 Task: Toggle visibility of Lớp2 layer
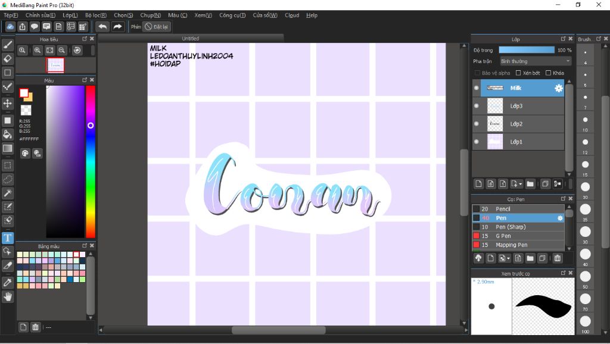(477, 124)
